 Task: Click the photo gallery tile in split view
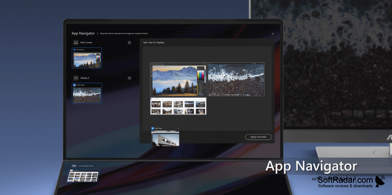178,106
